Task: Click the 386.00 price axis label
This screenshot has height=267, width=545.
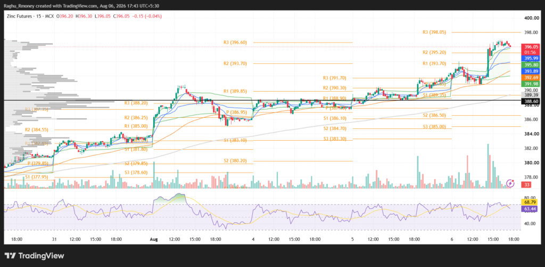Action: (531, 119)
